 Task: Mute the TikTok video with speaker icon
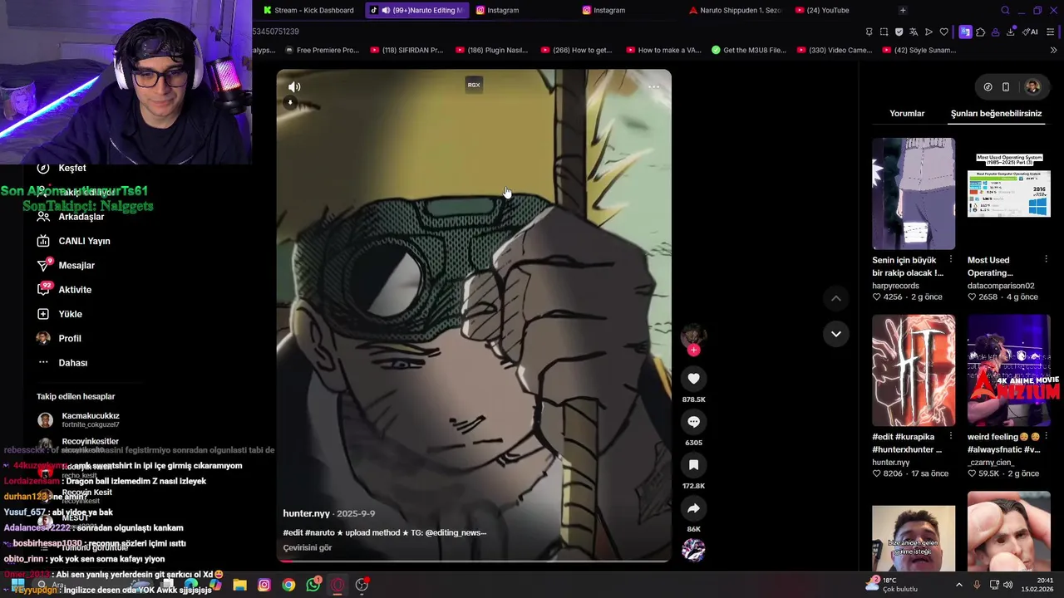click(x=294, y=86)
